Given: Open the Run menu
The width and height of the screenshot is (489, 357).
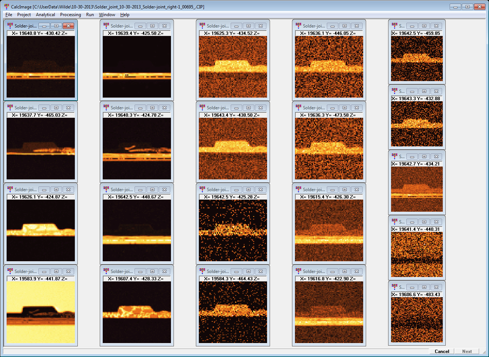Looking at the screenshot, I should click(x=90, y=15).
